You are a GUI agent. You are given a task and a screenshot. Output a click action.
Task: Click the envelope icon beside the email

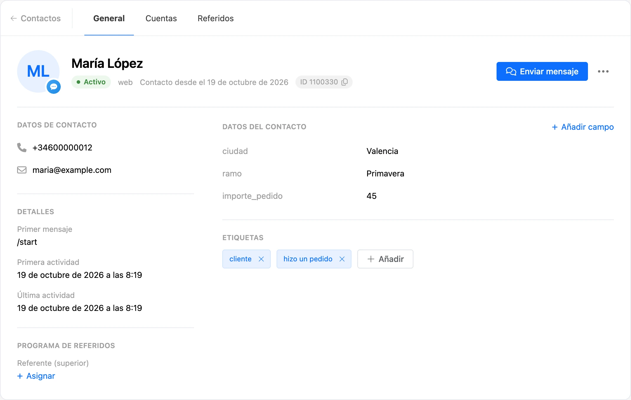[22, 170]
